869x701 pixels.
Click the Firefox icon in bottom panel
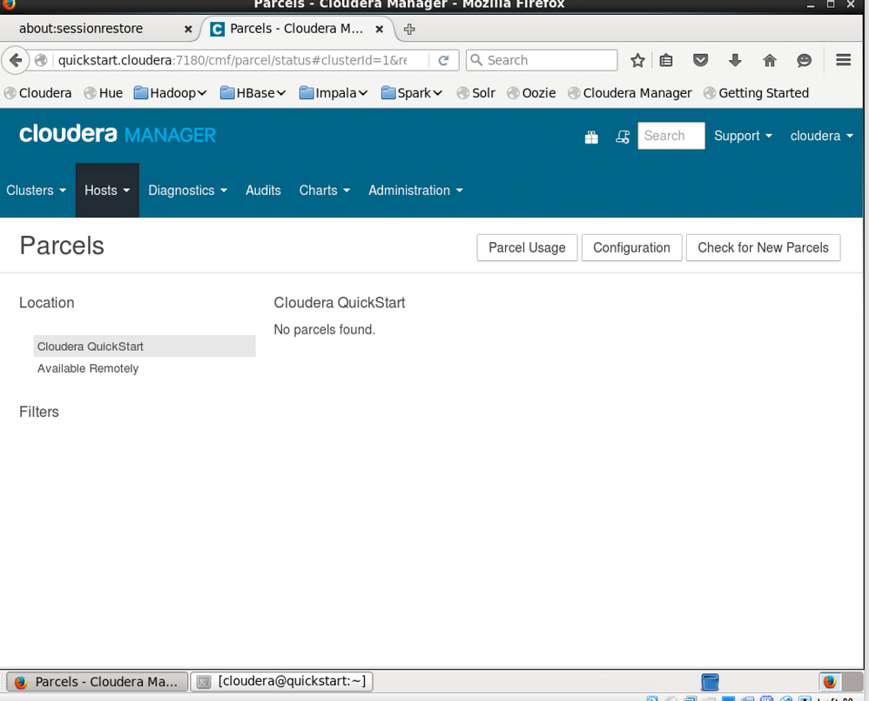point(830,682)
